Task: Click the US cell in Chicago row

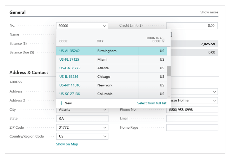Action: (153, 76)
